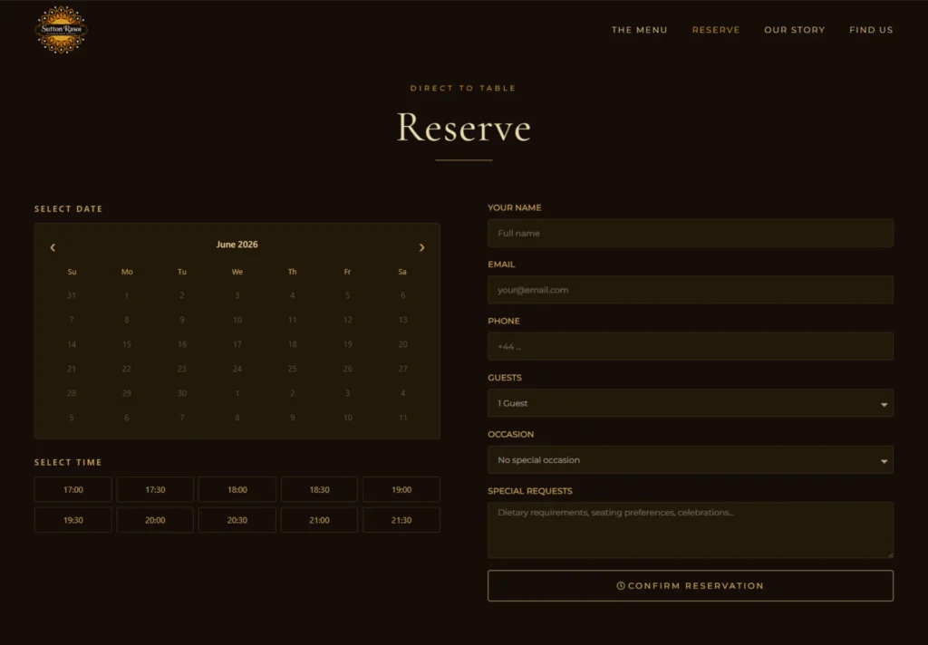Screen dimensions: 928x645
Task: Open the Reserve nav link
Action: click(x=716, y=30)
